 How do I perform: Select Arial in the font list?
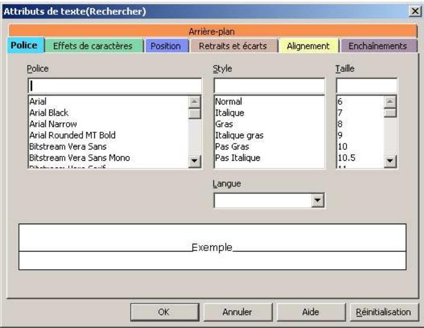coord(109,101)
